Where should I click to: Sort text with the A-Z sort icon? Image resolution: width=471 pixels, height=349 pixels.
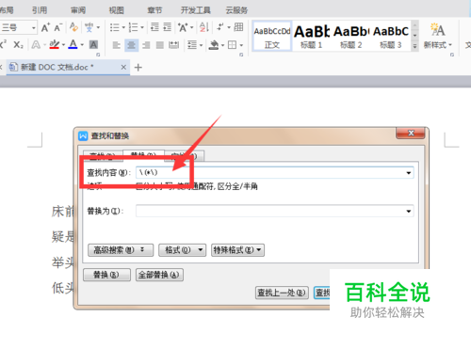(204, 27)
